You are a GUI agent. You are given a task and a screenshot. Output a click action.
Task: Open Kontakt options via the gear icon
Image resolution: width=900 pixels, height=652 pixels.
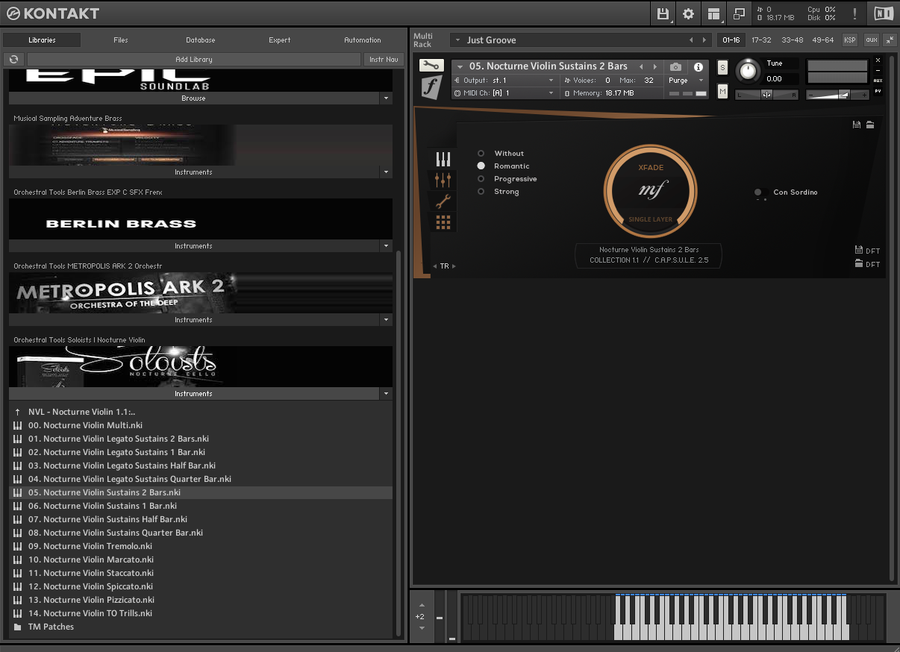(x=688, y=13)
